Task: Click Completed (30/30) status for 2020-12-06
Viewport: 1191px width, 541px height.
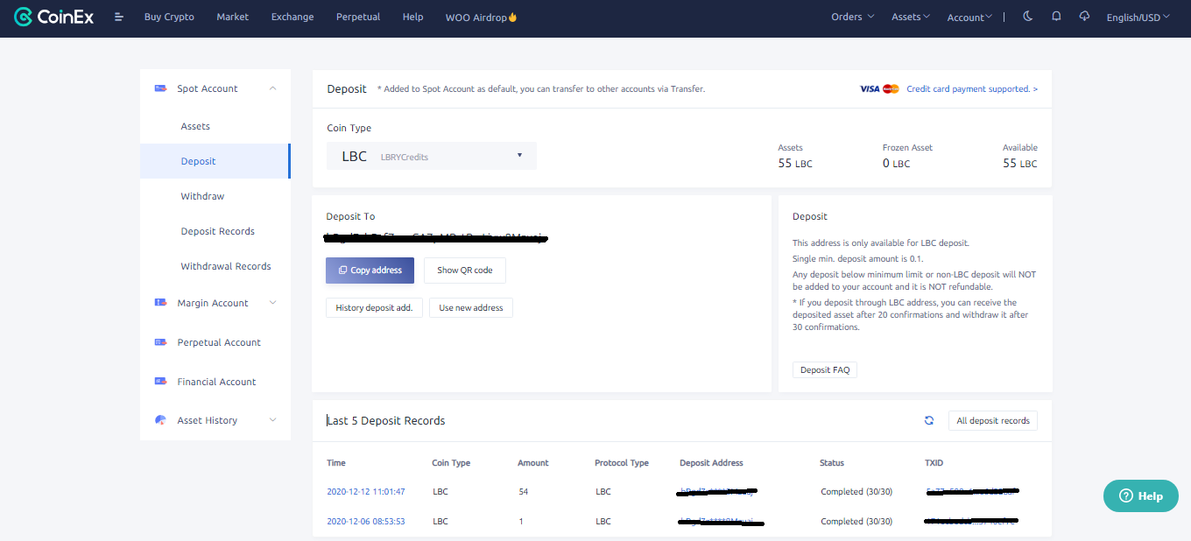Action: 856,522
